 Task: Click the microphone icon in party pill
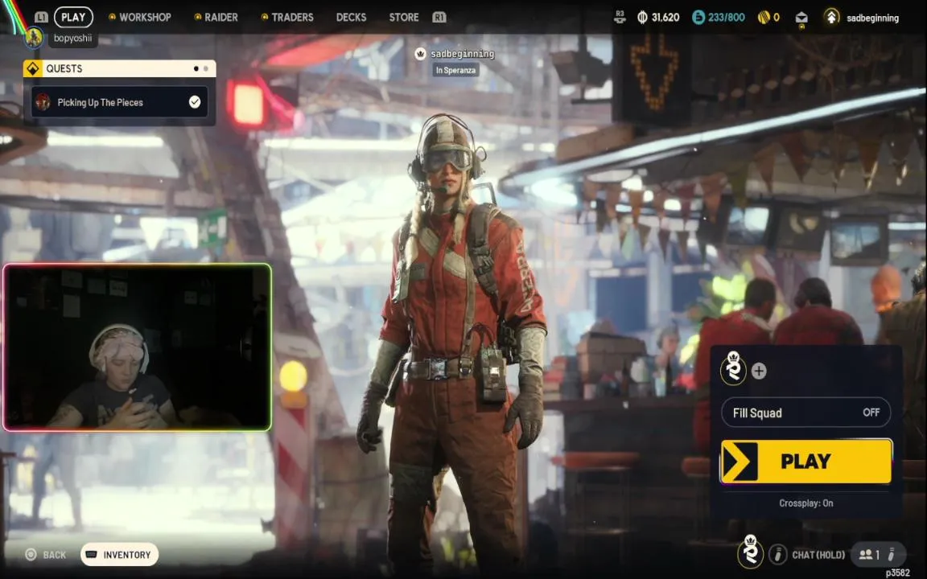892,554
